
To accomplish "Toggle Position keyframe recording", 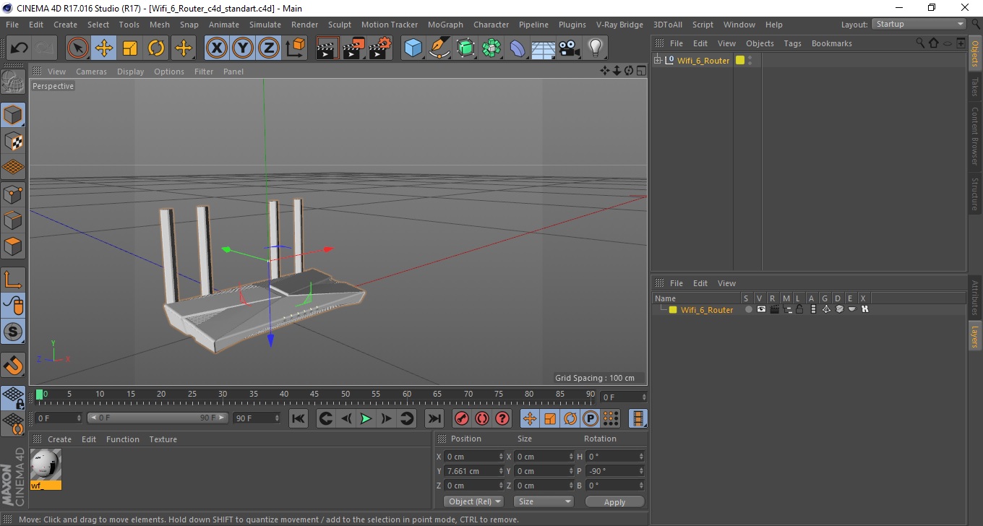I will tap(530, 418).
